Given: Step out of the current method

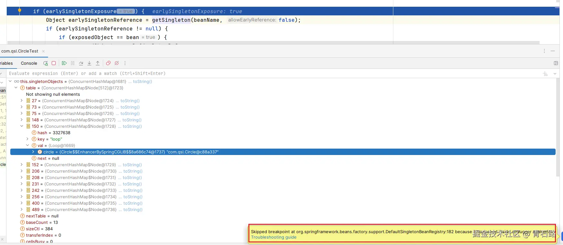Looking at the screenshot, I should (98, 63).
